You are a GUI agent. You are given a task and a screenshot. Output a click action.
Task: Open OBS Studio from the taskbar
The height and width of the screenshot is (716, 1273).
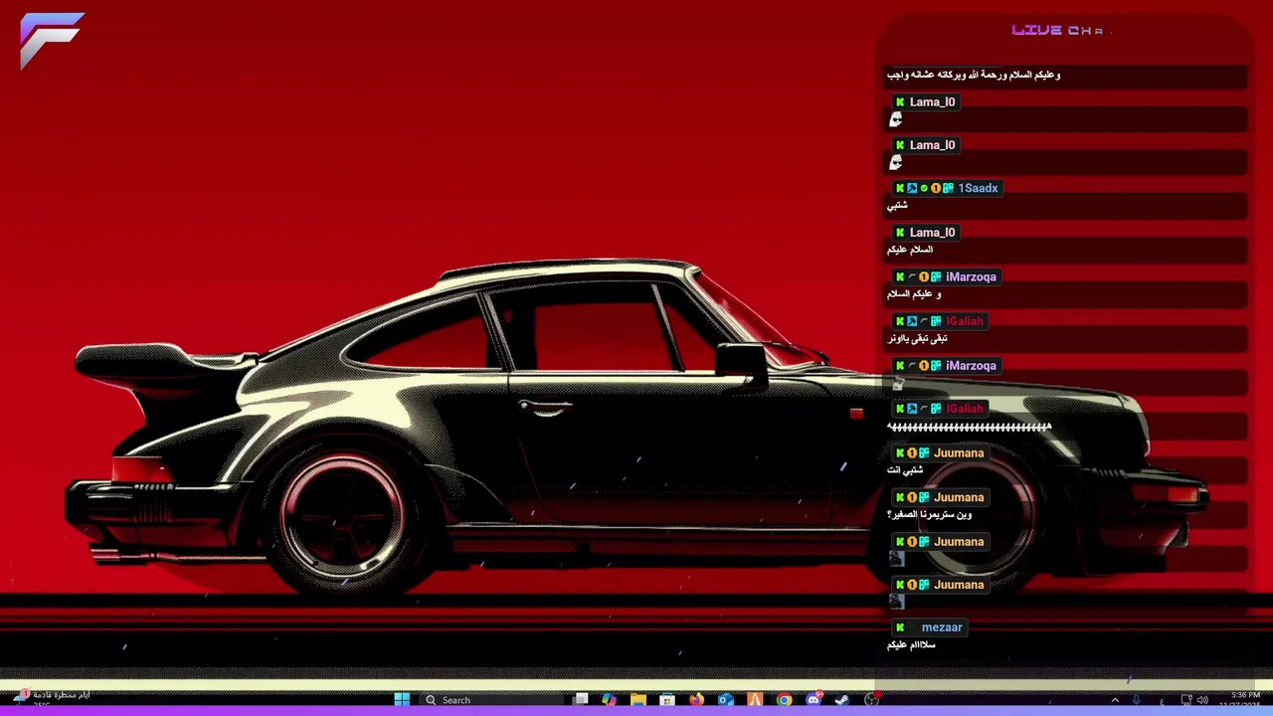tap(872, 700)
